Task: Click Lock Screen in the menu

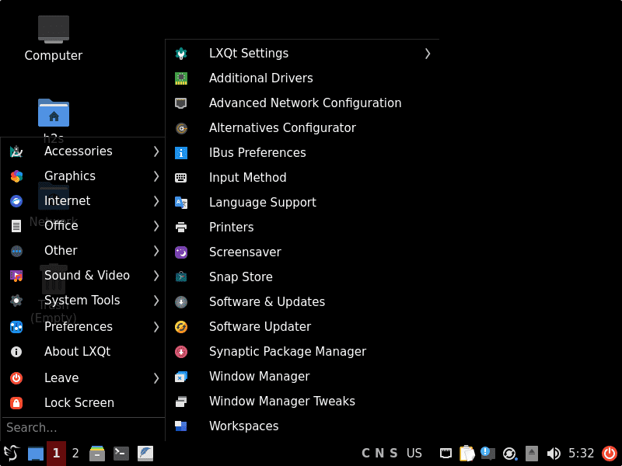Action: pos(79,403)
